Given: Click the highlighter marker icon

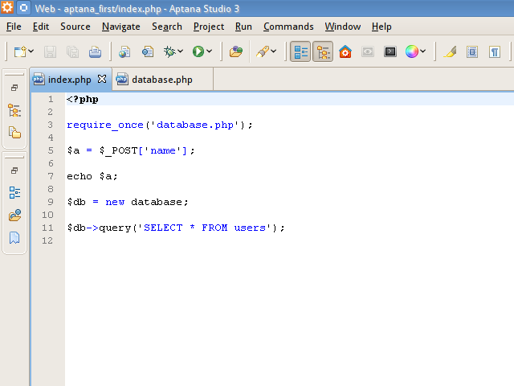Looking at the screenshot, I should [x=450, y=52].
